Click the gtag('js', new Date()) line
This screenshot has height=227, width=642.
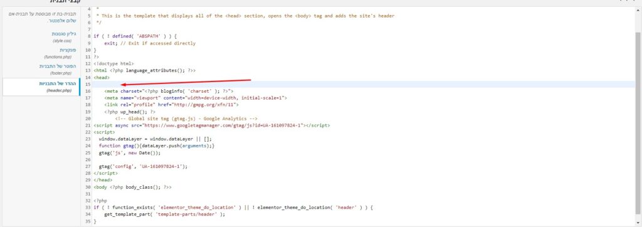129,153
